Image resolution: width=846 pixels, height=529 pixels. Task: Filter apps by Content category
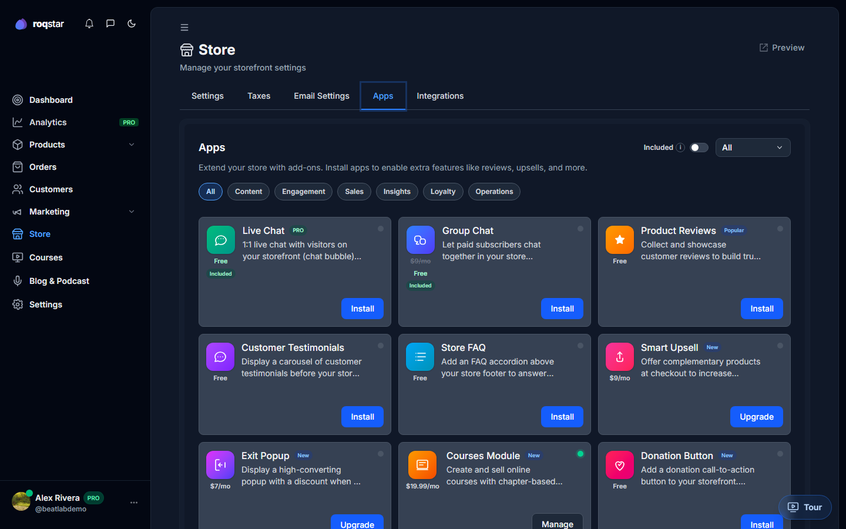pyautogui.click(x=249, y=192)
